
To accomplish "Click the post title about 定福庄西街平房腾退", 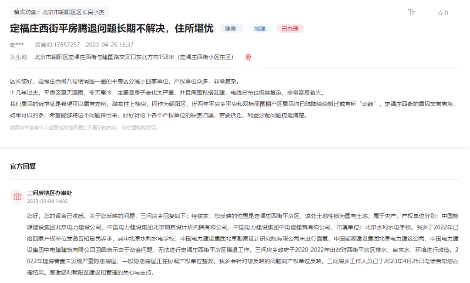I will 112,29.
